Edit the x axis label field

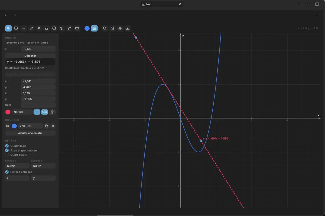click(17, 178)
